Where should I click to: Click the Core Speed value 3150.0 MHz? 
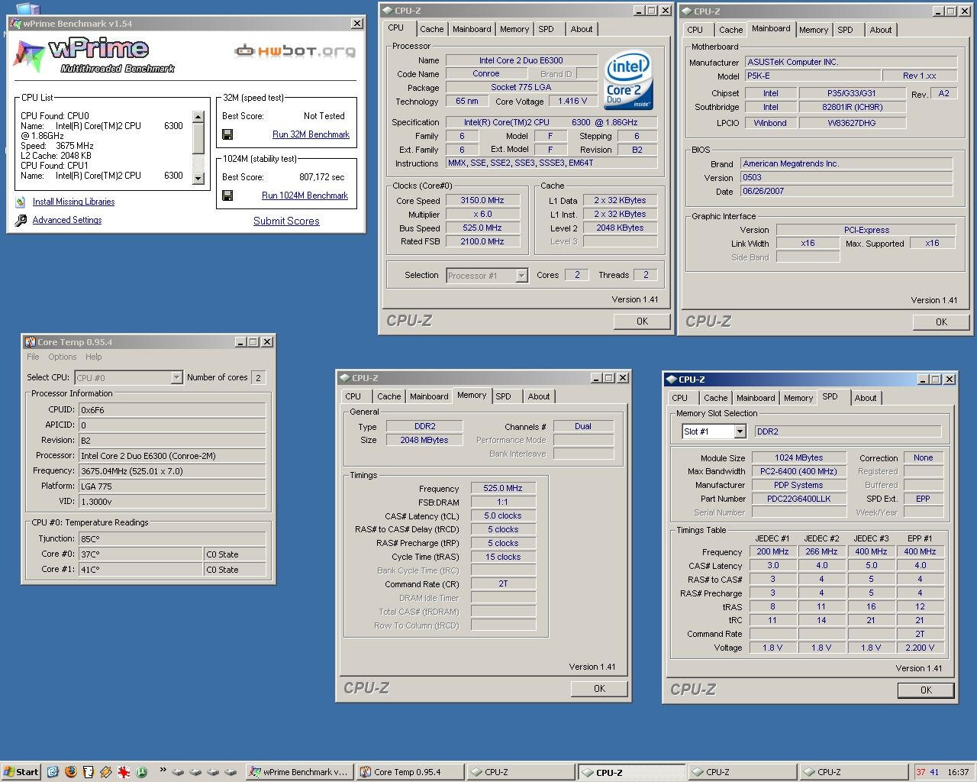click(482, 201)
